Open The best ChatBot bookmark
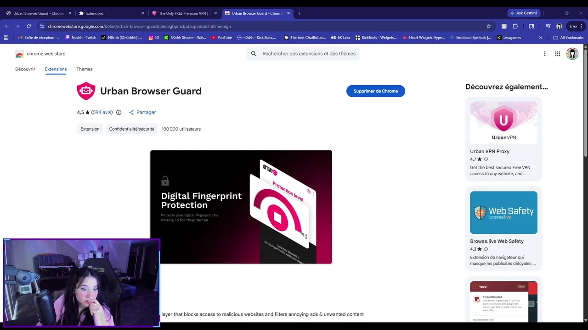The width and height of the screenshot is (588, 330). point(305,38)
